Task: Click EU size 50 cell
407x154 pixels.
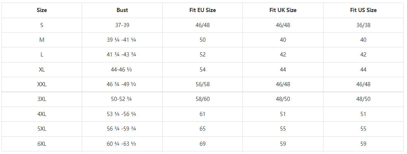Action: (x=203, y=40)
